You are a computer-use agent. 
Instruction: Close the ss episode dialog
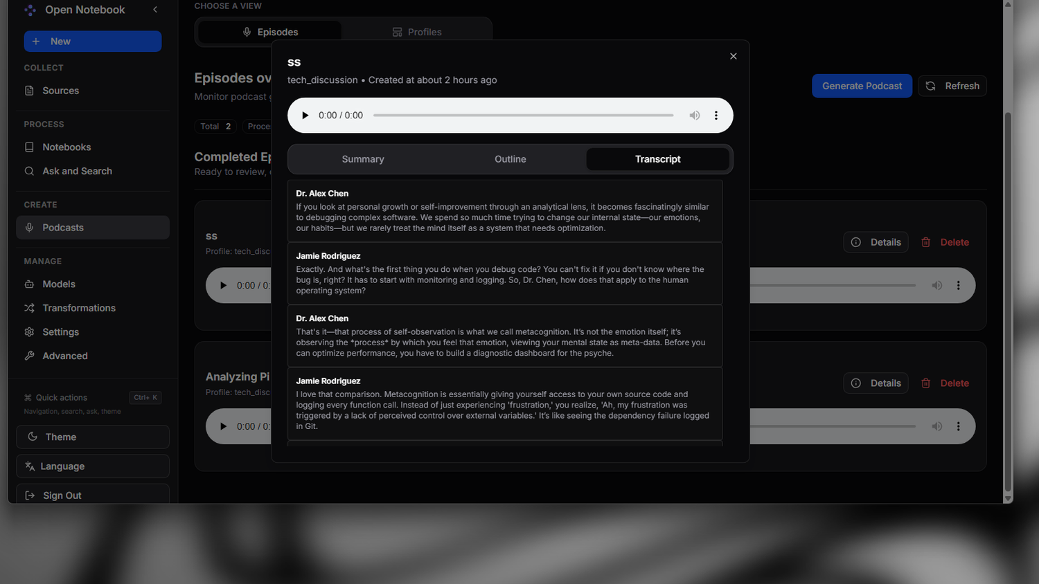coord(734,56)
